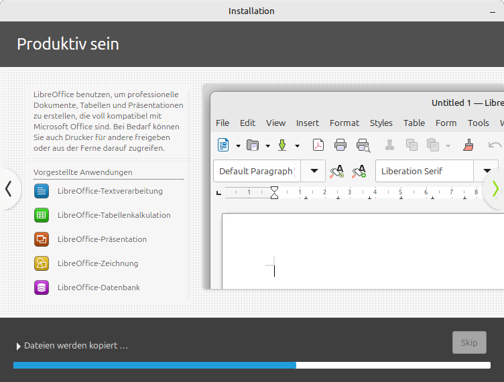Open the Save dropdown arrow
The image size is (504, 382).
coord(298,146)
